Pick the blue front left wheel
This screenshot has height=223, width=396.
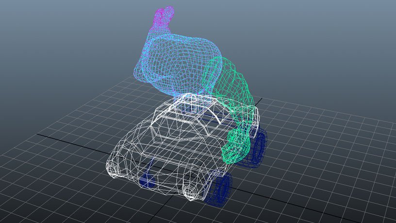click(146, 180)
